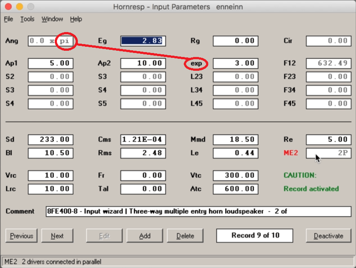Click the S5 input field
The image size is (356, 268).
click(143, 104)
